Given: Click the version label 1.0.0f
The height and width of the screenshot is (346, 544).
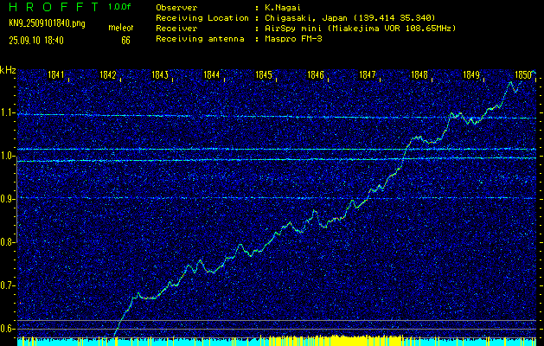Looking at the screenshot, I should click(x=119, y=7).
